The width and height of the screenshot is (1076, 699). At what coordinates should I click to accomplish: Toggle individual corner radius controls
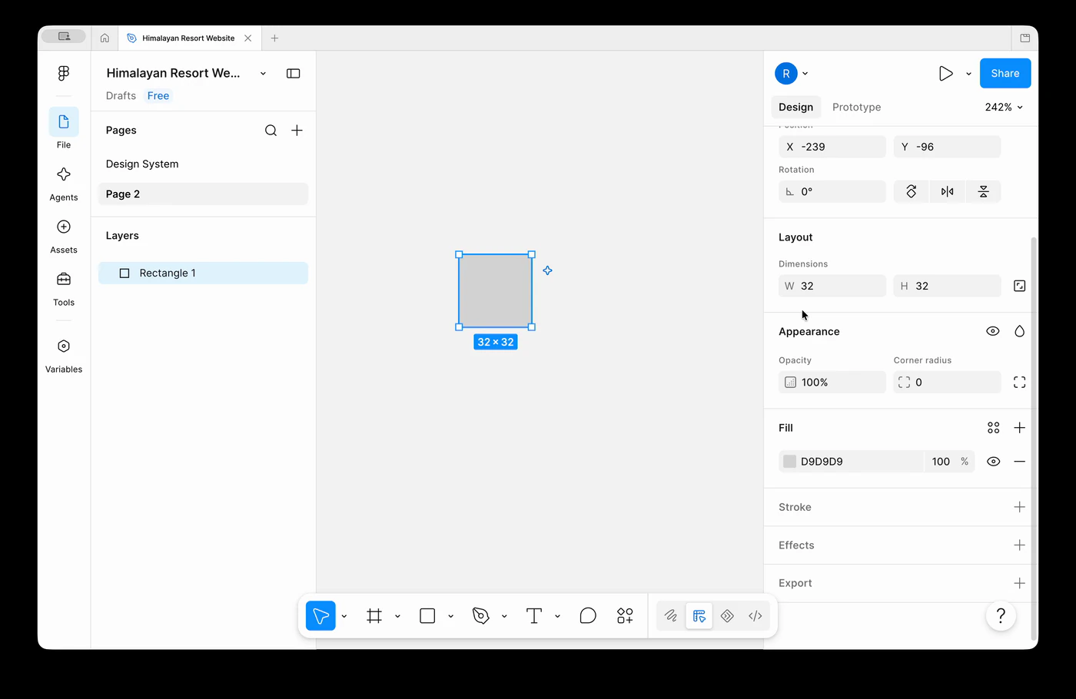pyautogui.click(x=1019, y=382)
